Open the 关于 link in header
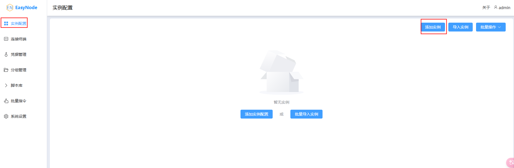Viewport: 514px width, 168px height. coord(486,7)
